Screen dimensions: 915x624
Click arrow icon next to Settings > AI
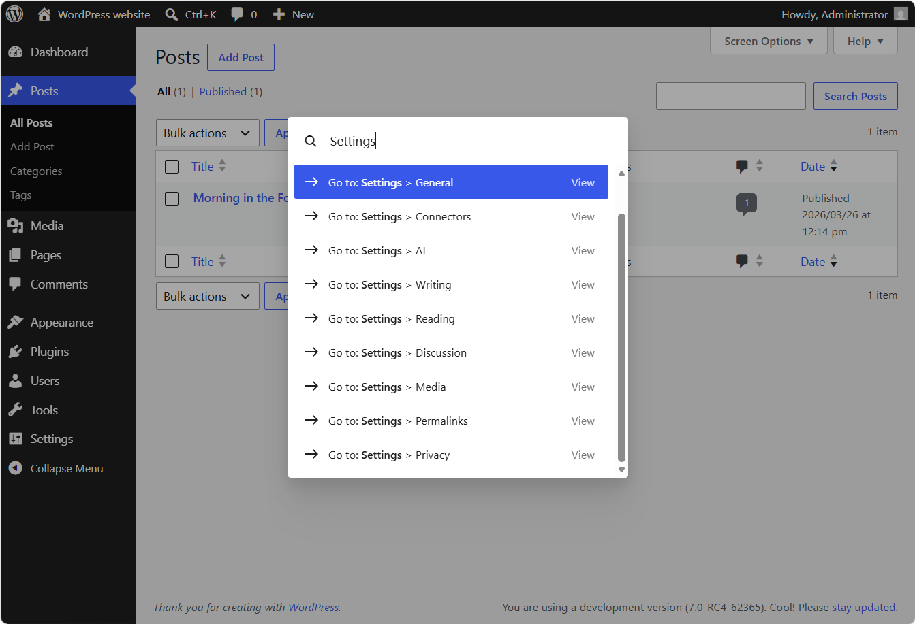pos(311,250)
